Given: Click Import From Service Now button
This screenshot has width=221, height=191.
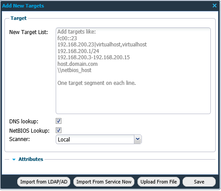Looking at the screenshot, I should point(104,182).
